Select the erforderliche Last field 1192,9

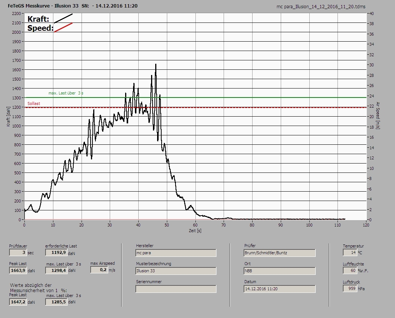coord(56,252)
